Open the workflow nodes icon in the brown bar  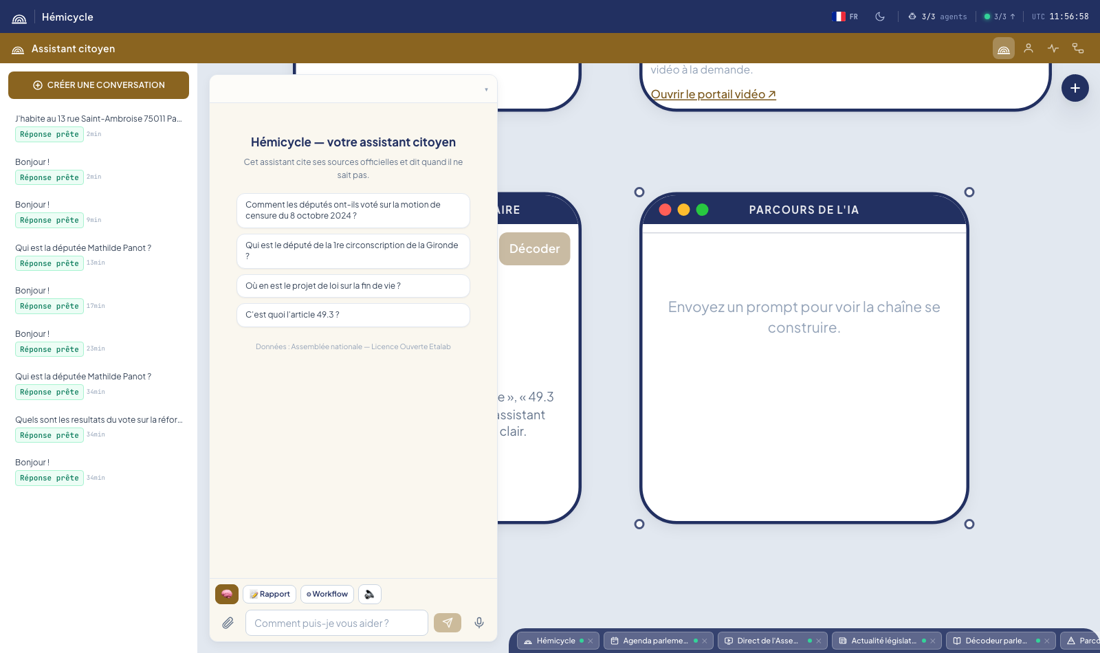[x=1078, y=48]
